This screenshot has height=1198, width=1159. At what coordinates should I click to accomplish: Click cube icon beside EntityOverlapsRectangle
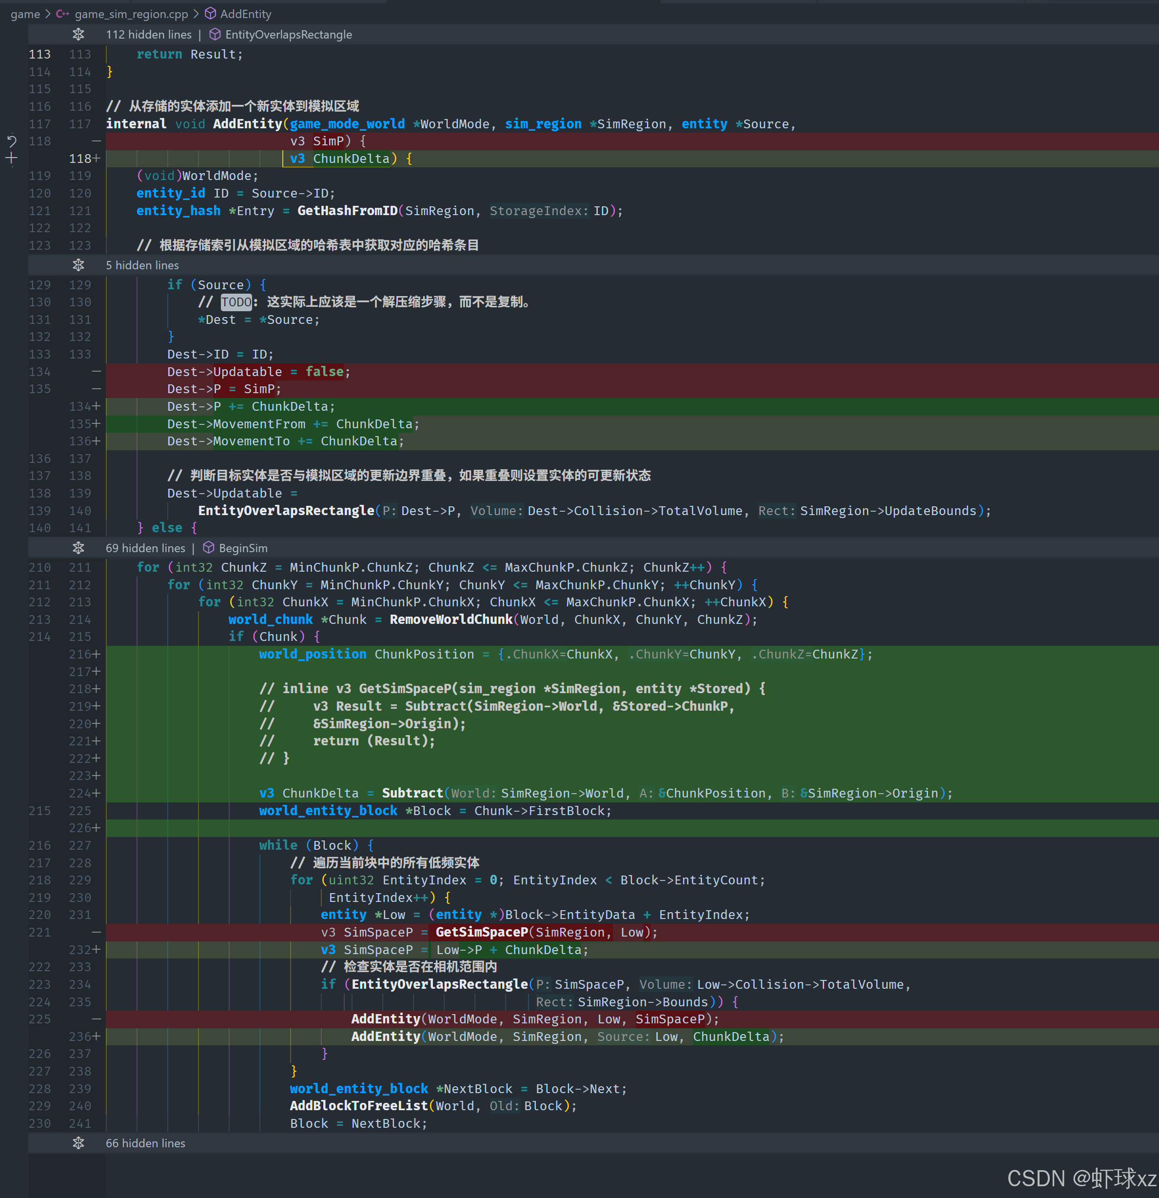click(215, 34)
